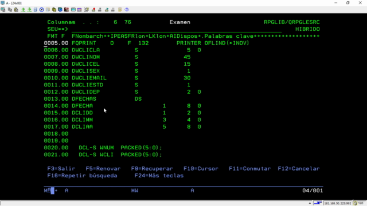Click the print screen toolbar icon
The image size is (367, 206).
3,10
